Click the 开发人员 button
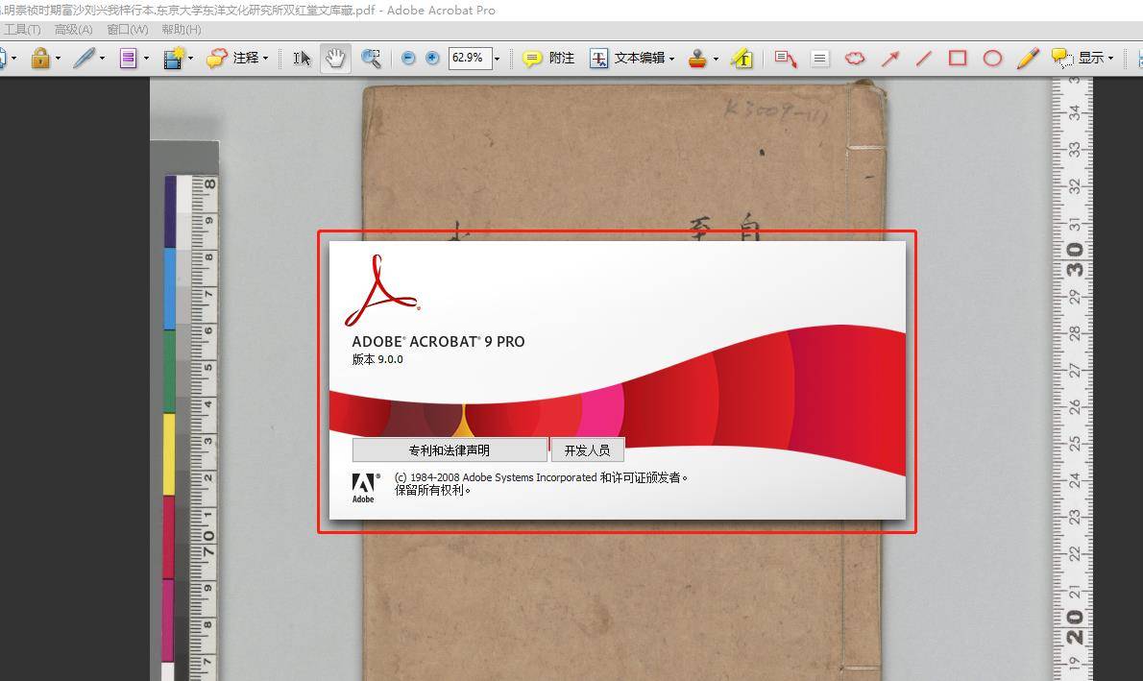The width and height of the screenshot is (1143, 681). click(587, 450)
